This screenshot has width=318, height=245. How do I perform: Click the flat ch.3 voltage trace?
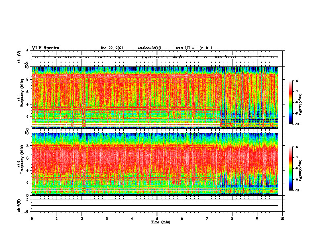155,205
